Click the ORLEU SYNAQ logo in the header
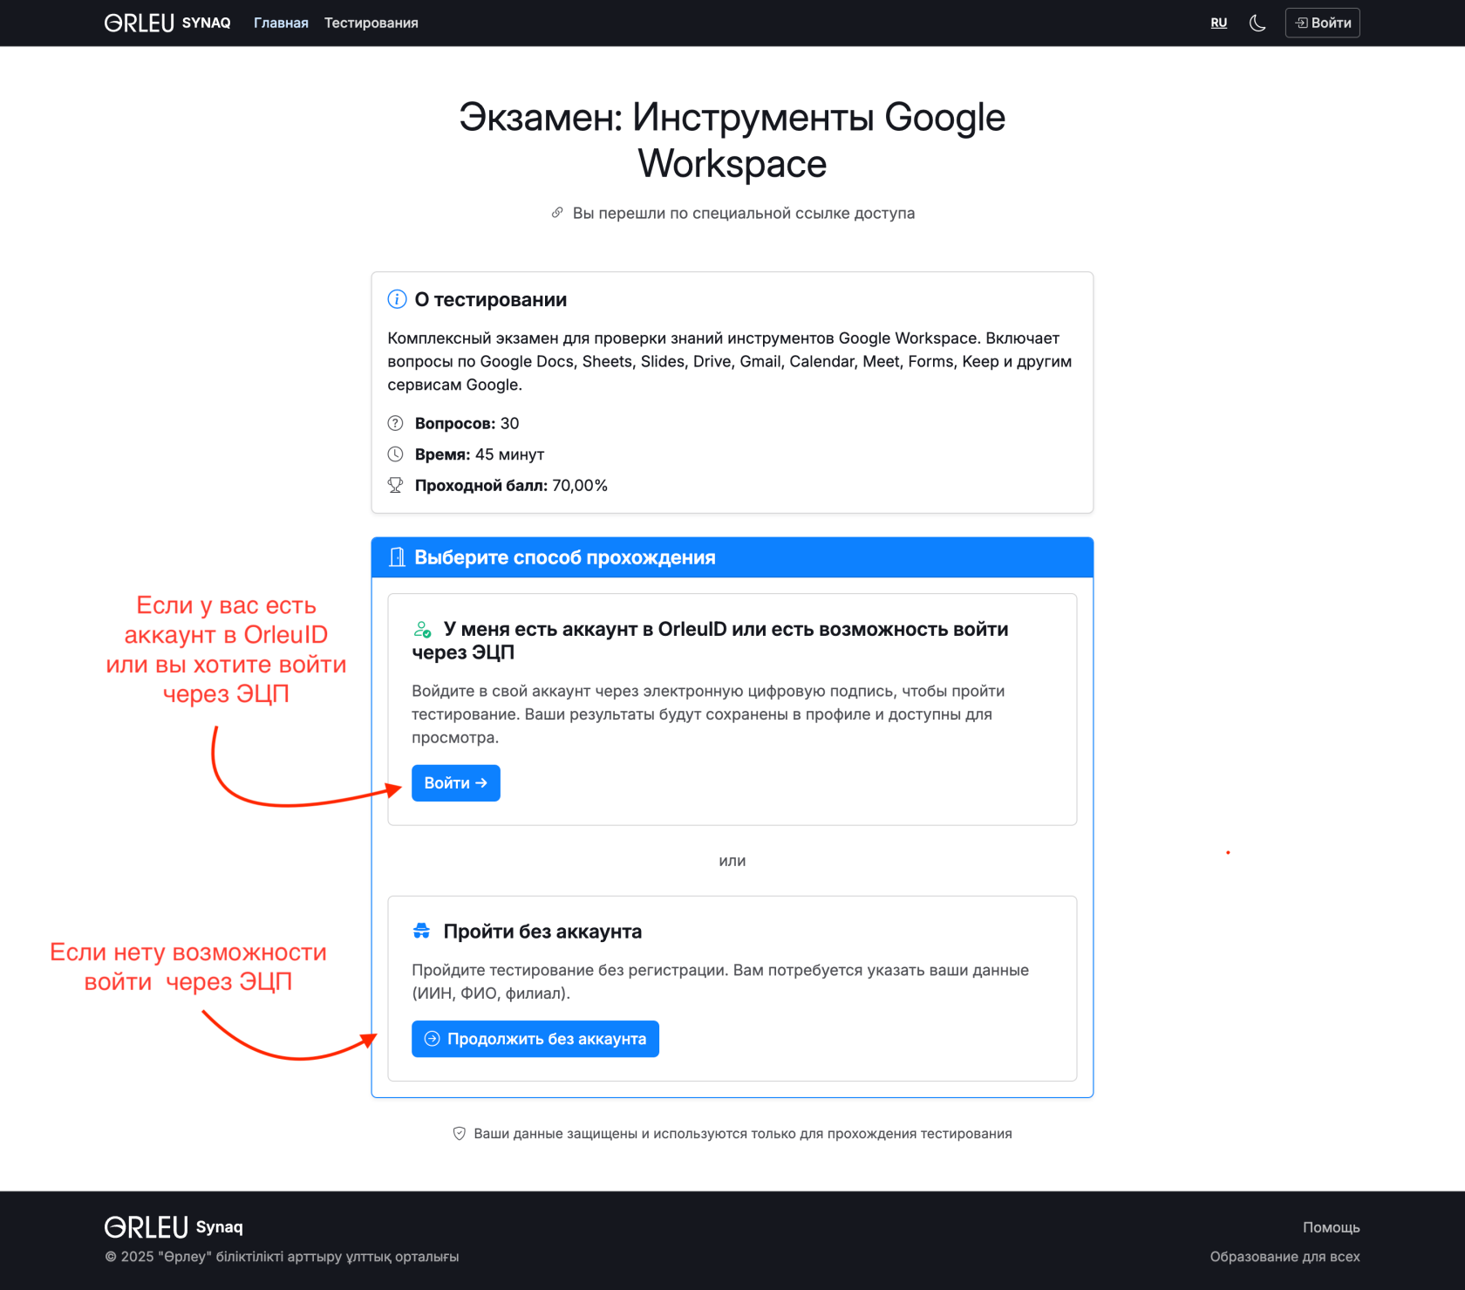 pos(167,23)
